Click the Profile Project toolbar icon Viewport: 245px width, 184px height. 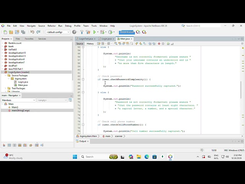[110, 32]
